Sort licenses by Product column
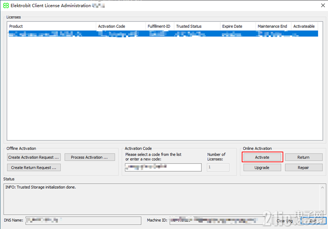Image resolution: width=328 pixels, height=229 pixels. [x=52, y=27]
